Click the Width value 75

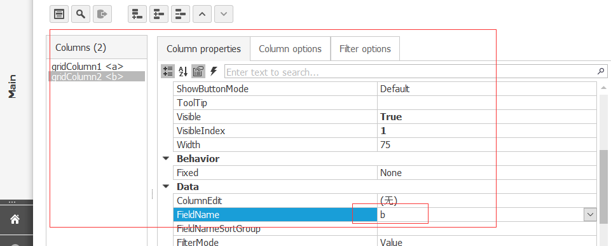click(x=486, y=145)
